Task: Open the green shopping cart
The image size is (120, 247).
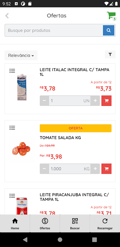Action: click(111, 16)
